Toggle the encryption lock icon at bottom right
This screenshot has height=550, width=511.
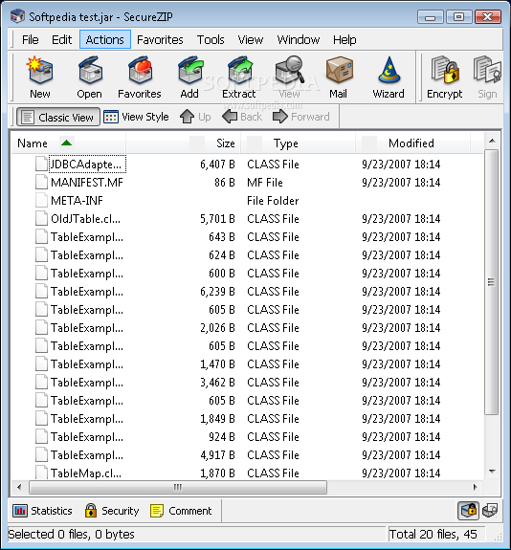click(469, 511)
